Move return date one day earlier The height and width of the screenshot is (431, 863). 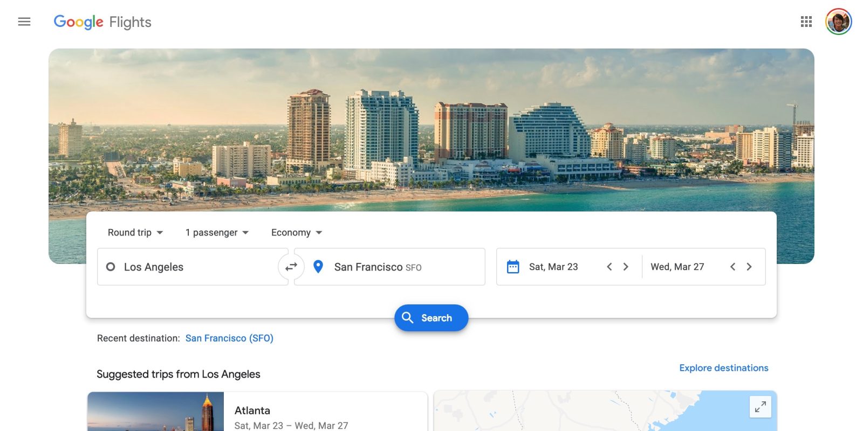[x=732, y=267]
